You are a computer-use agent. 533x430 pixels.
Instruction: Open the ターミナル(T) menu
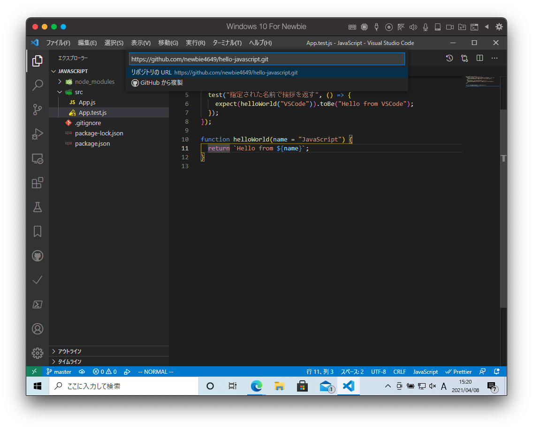click(227, 43)
